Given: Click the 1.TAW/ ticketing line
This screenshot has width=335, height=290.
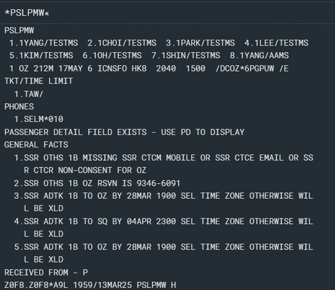Looking at the screenshot, I should click(28, 94).
